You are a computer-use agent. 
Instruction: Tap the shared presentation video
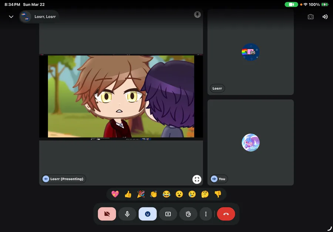tap(121, 96)
